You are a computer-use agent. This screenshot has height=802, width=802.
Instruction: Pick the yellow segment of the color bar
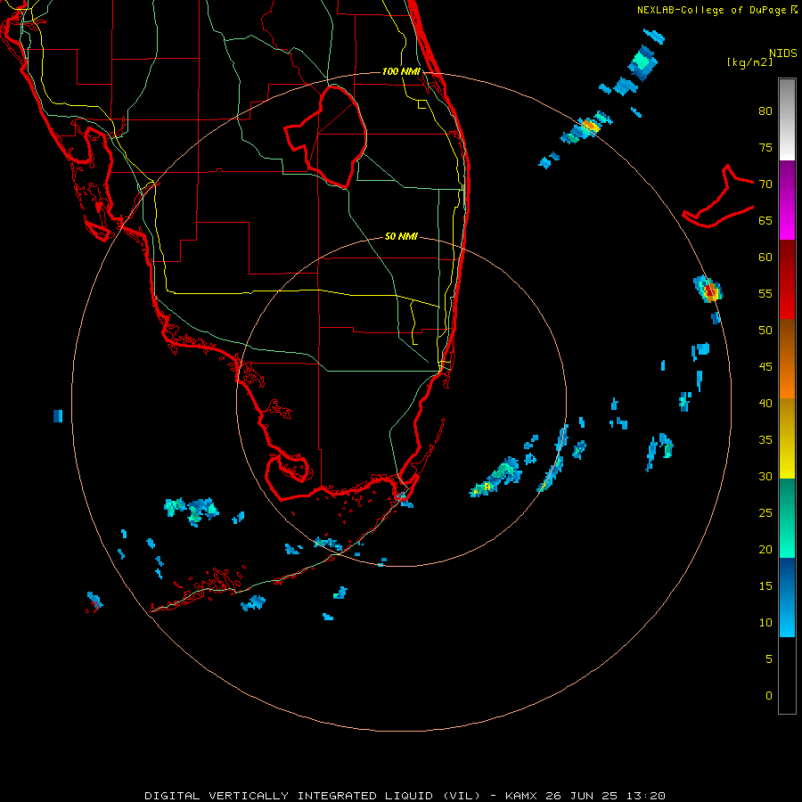click(x=787, y=438)
